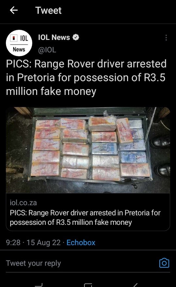Tap the 9:28 timestamp
The width and height of the screenshot is (176, 287).
click(x=13, y=242)
